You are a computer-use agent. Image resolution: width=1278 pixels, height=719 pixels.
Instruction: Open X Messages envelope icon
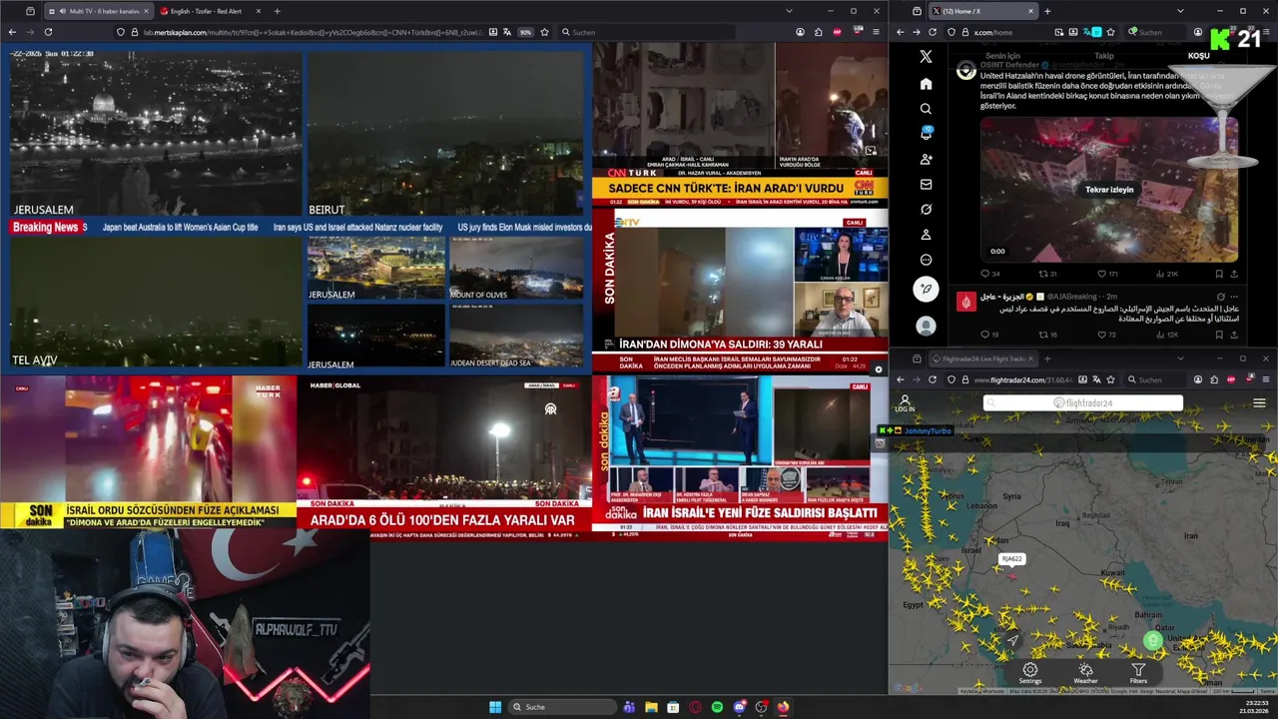(x=926, y=184)
